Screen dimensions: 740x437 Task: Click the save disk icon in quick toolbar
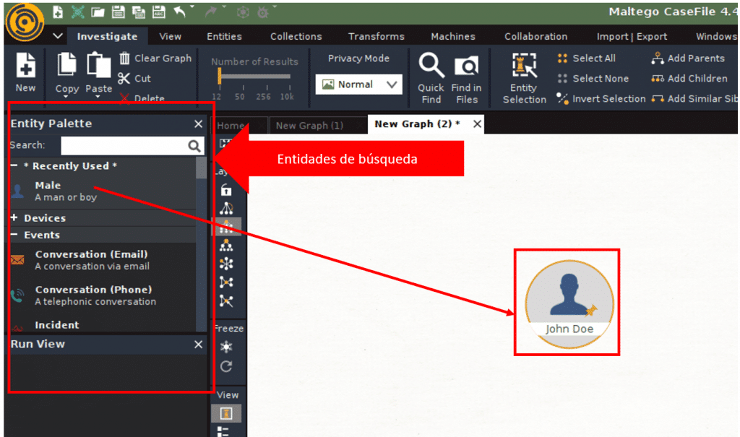tap(118, 12)
